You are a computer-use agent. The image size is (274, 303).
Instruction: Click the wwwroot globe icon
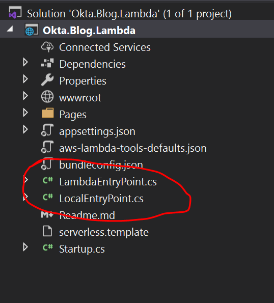(x=47, y=96)
